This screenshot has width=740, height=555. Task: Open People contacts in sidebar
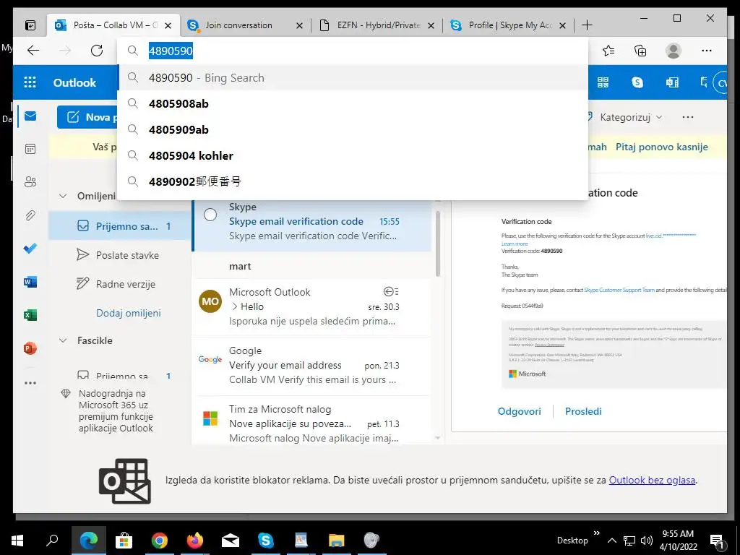(x=30, y=182)
